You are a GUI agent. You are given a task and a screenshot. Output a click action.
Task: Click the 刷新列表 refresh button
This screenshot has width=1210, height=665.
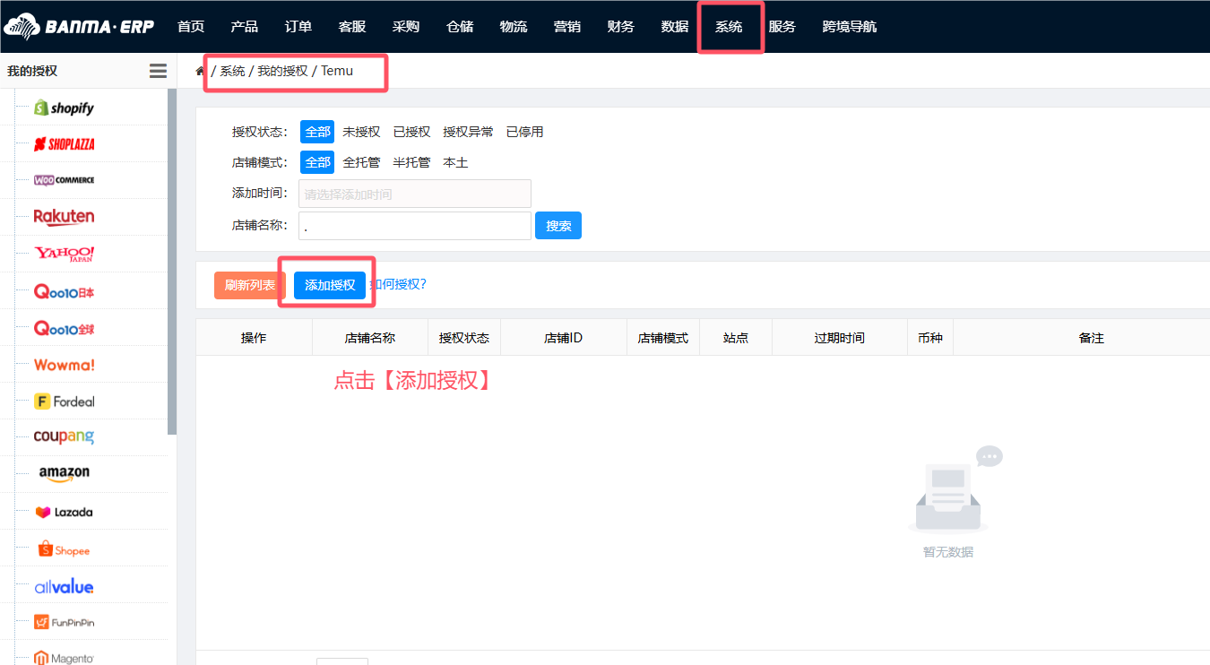tap(250, 285)
